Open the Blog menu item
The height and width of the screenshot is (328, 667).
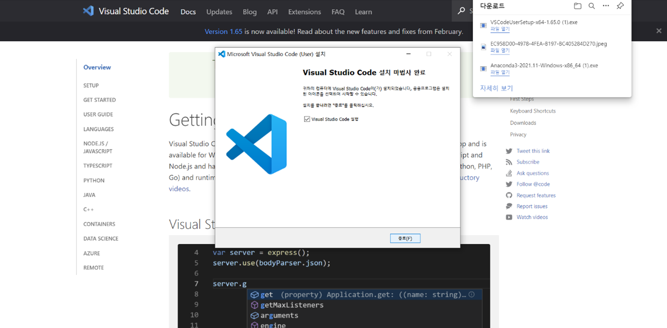click(250, 12)
